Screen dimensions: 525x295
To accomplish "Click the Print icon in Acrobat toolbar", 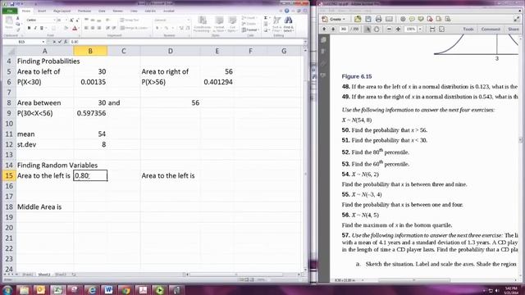I will click(x=378, y=19).
